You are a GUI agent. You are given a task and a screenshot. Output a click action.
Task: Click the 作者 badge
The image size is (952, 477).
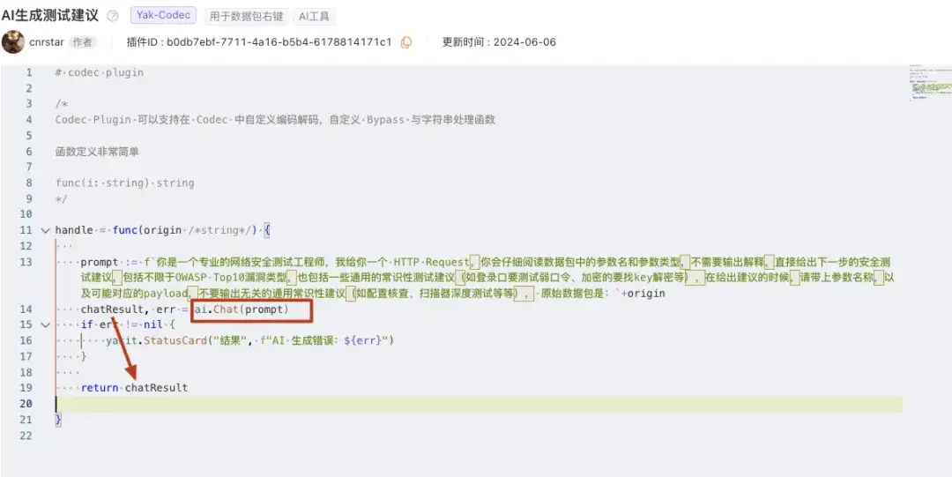[x=83, y=42]
